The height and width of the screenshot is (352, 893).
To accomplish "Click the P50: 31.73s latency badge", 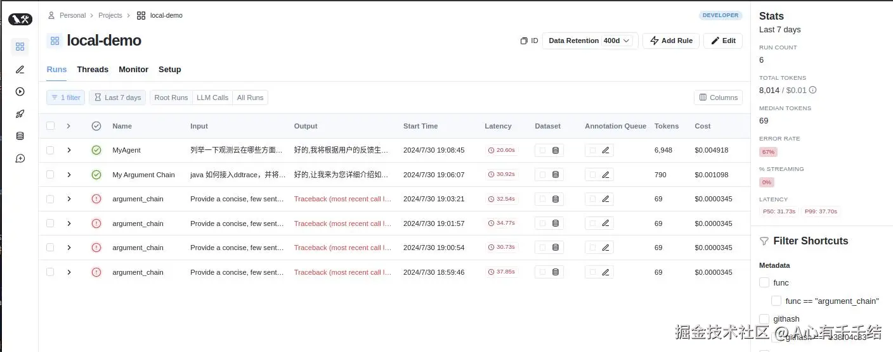I will 779,211.
